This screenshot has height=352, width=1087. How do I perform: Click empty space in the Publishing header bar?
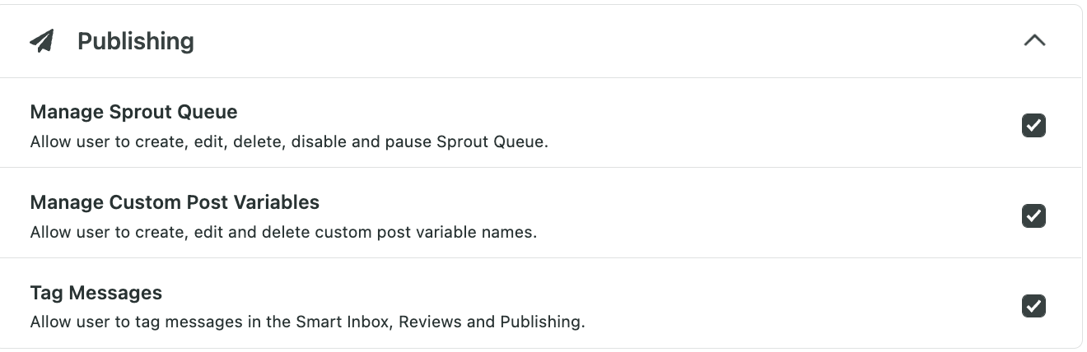(609, 41)
